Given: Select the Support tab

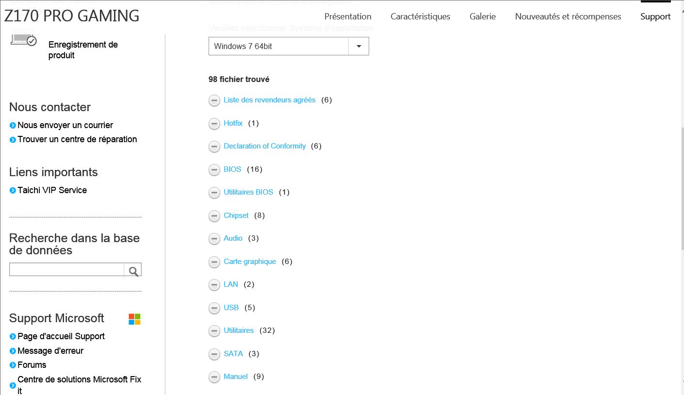Looking at the screenshot, I should pos(655,16).
